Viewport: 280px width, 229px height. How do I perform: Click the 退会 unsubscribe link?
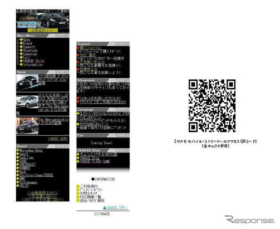click(x=92, y=201)
